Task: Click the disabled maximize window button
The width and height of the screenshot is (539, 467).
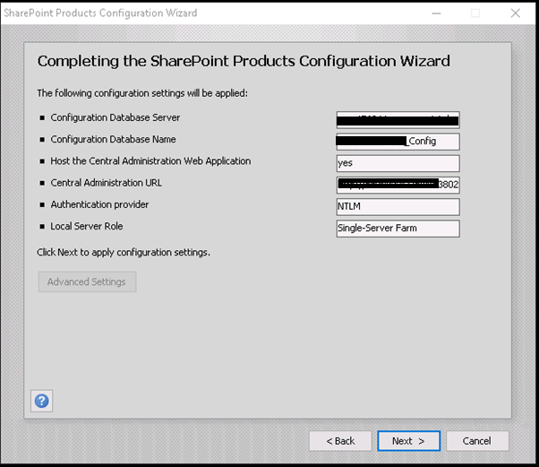Action: pyautogui.click(x=475, y=13)
